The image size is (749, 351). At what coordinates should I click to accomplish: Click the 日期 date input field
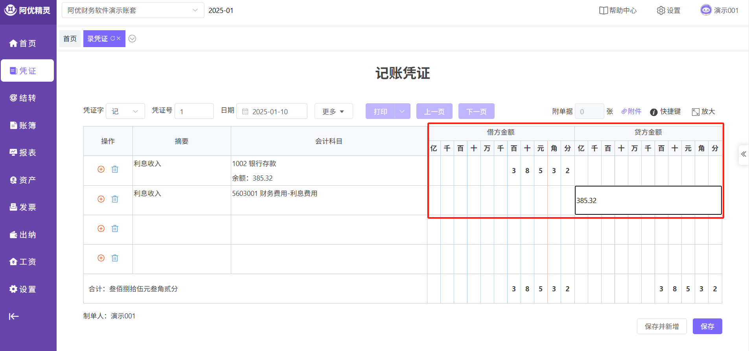coord(272,112)
